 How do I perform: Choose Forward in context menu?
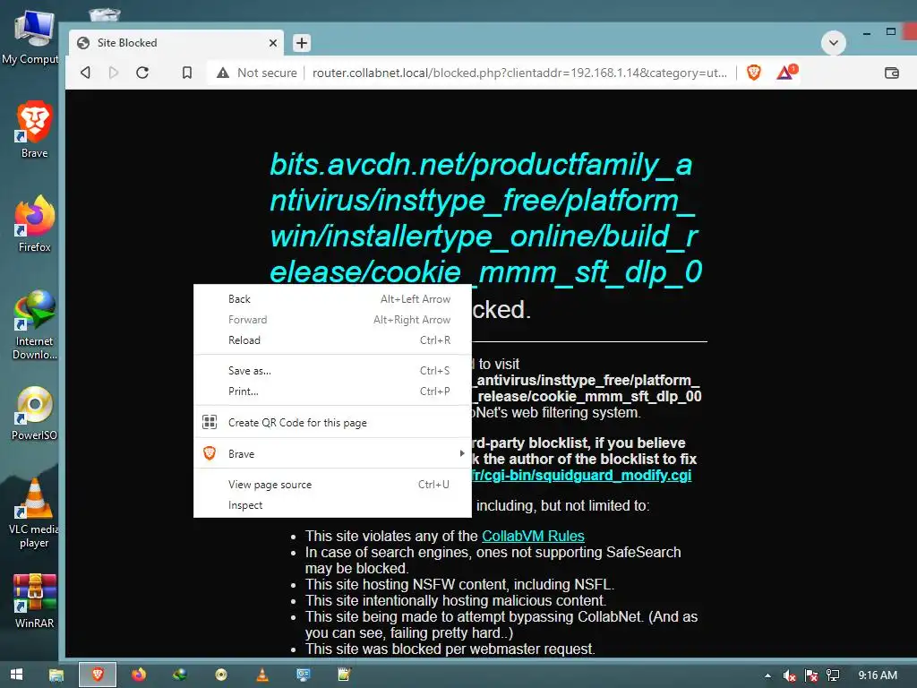[332, 320]
